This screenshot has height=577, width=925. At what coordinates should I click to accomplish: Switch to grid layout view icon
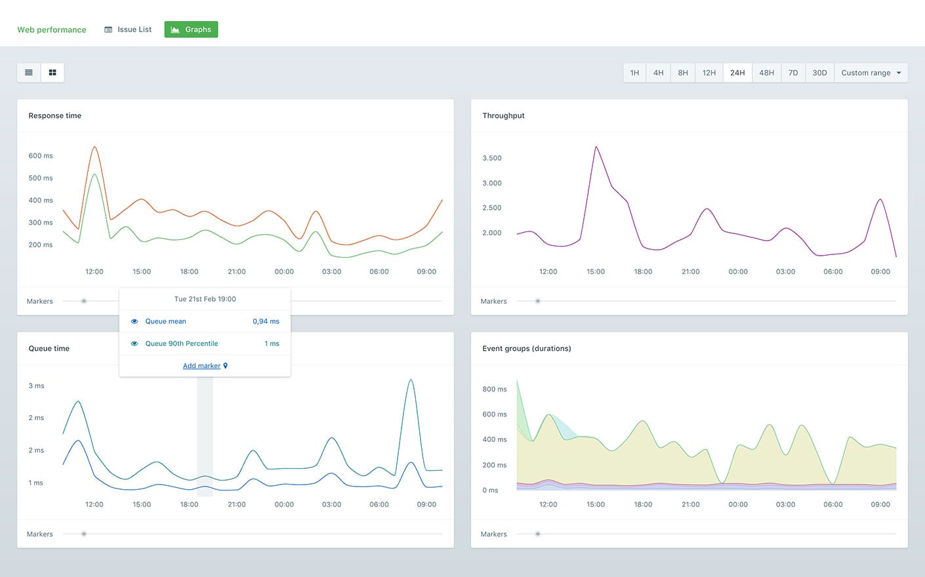coord(52,73)
